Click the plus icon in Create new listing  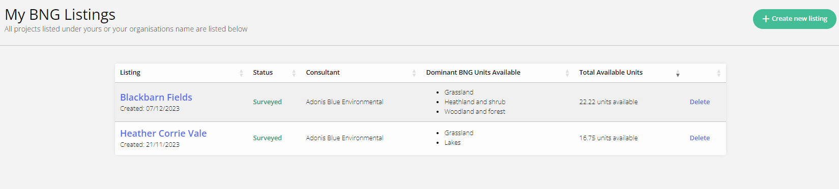point(766,19)
